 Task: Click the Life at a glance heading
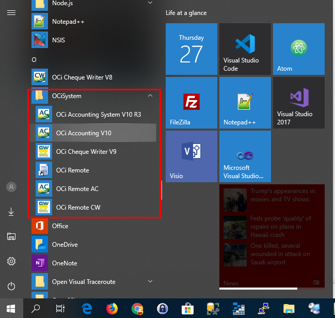pos(186,13)
